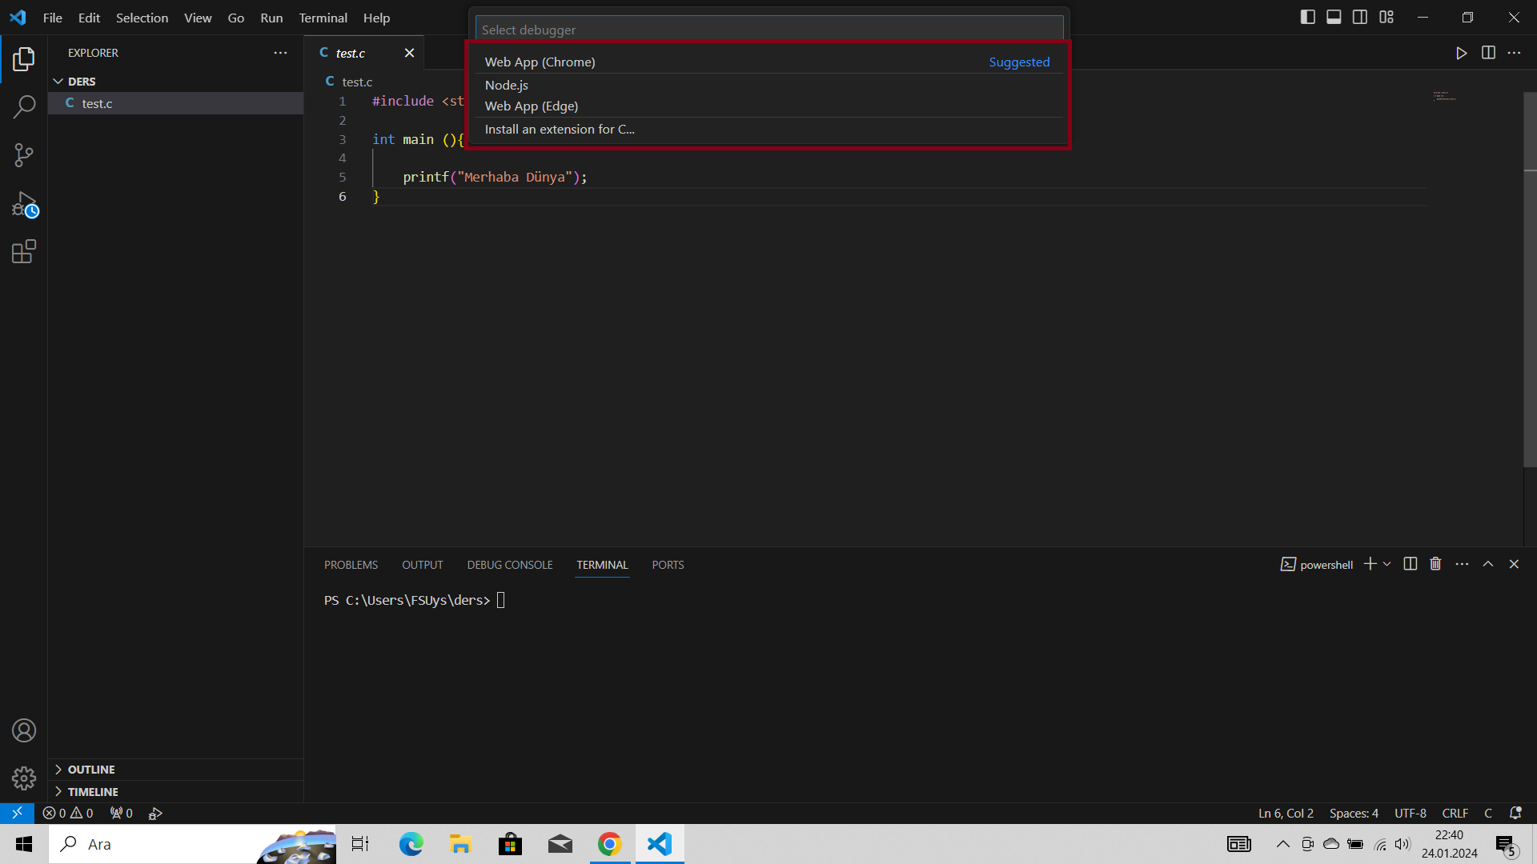Click the Split Editor Right icon

1488,53
